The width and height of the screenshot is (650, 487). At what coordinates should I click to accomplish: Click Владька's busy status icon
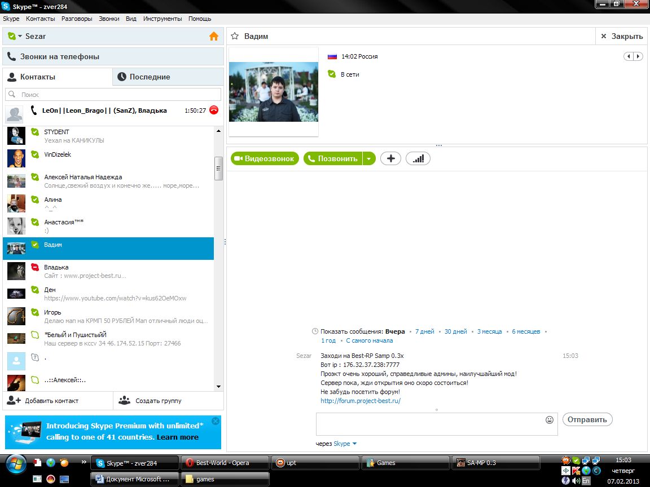coord(35,267)
